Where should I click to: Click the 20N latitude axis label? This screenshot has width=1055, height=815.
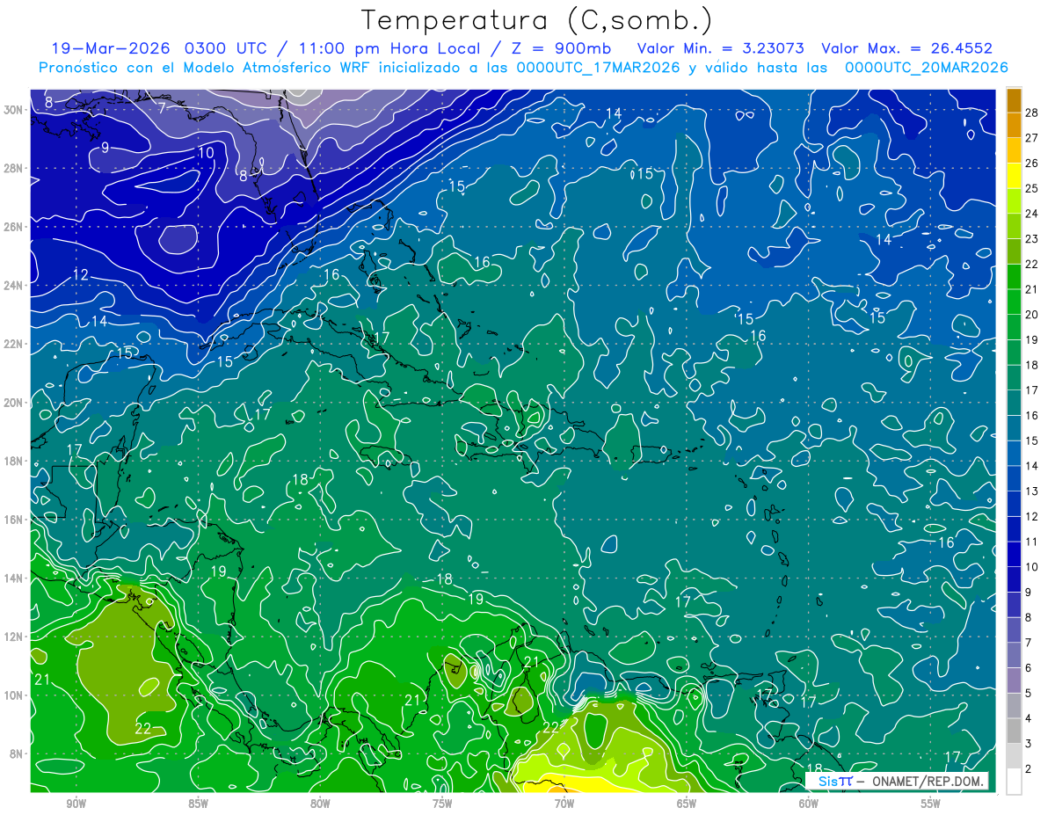(14, 403)
